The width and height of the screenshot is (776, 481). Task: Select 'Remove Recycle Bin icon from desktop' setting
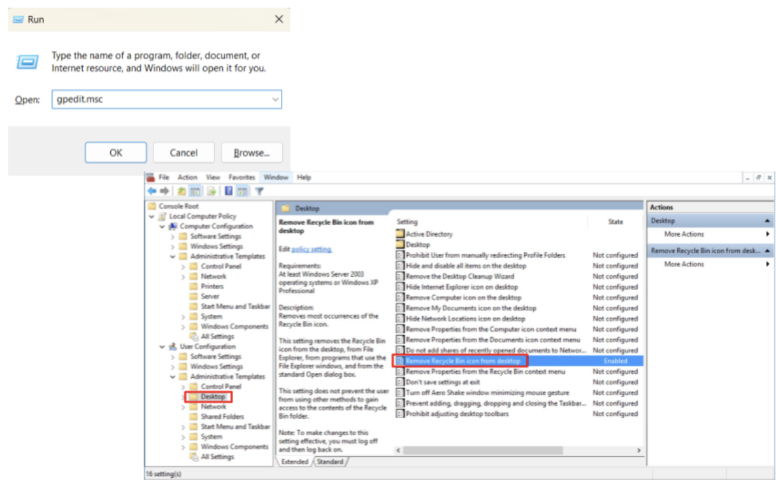coord(463,361)
